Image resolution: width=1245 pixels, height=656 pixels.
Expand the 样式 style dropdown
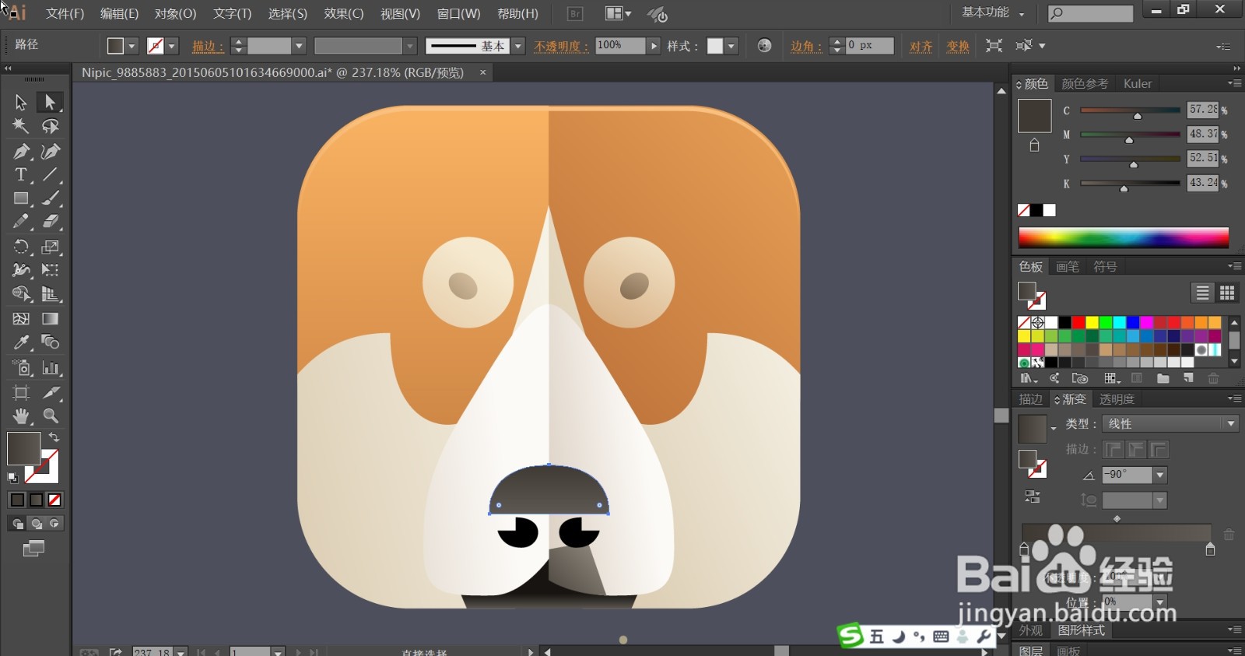click(731, 46)
